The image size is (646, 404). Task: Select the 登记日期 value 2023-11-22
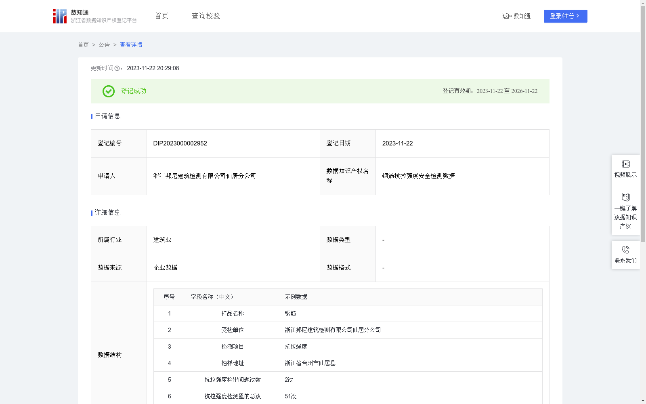tap(398, 143)
